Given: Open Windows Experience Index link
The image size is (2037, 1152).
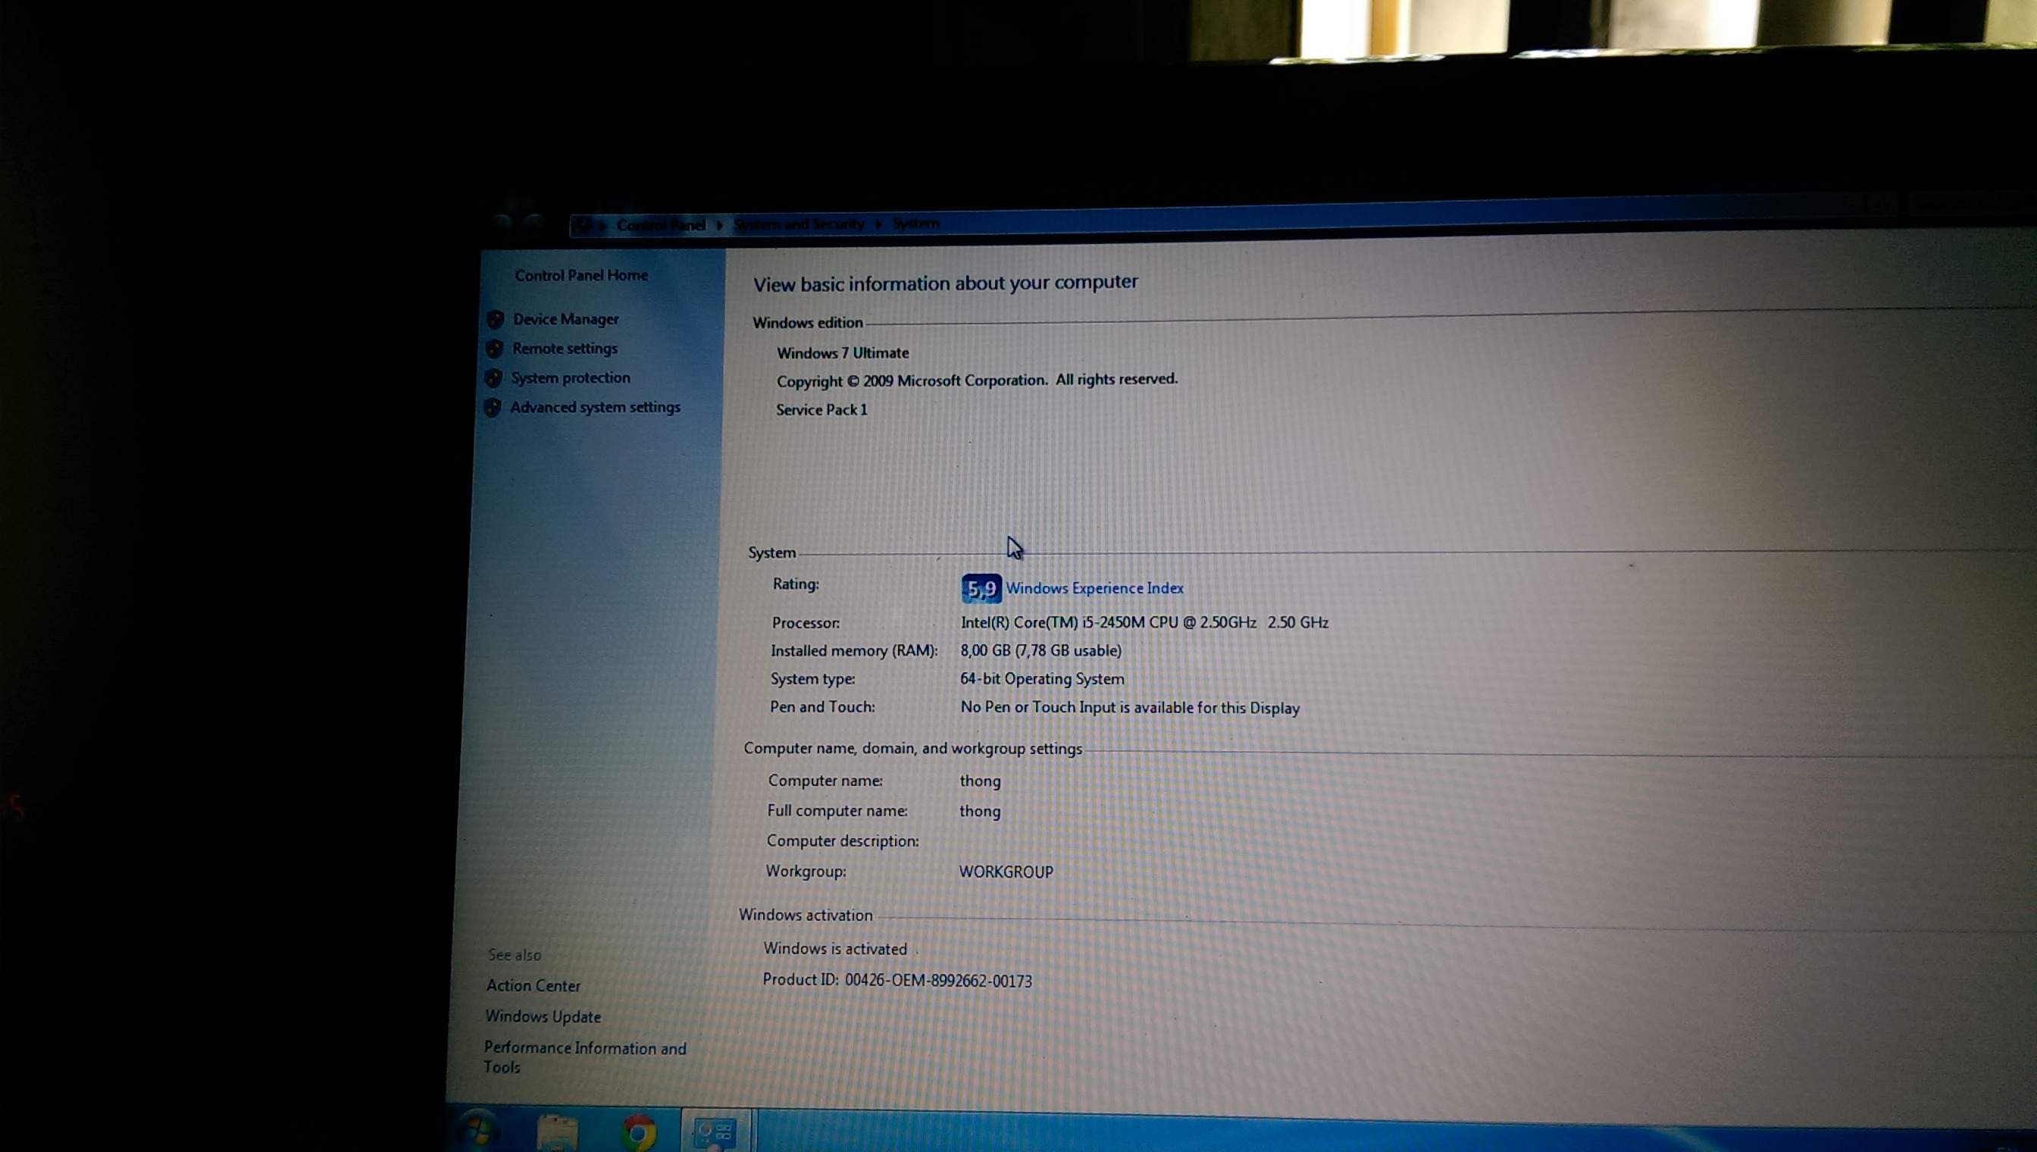Looking at the screenshot, I should coord(1094,588).
